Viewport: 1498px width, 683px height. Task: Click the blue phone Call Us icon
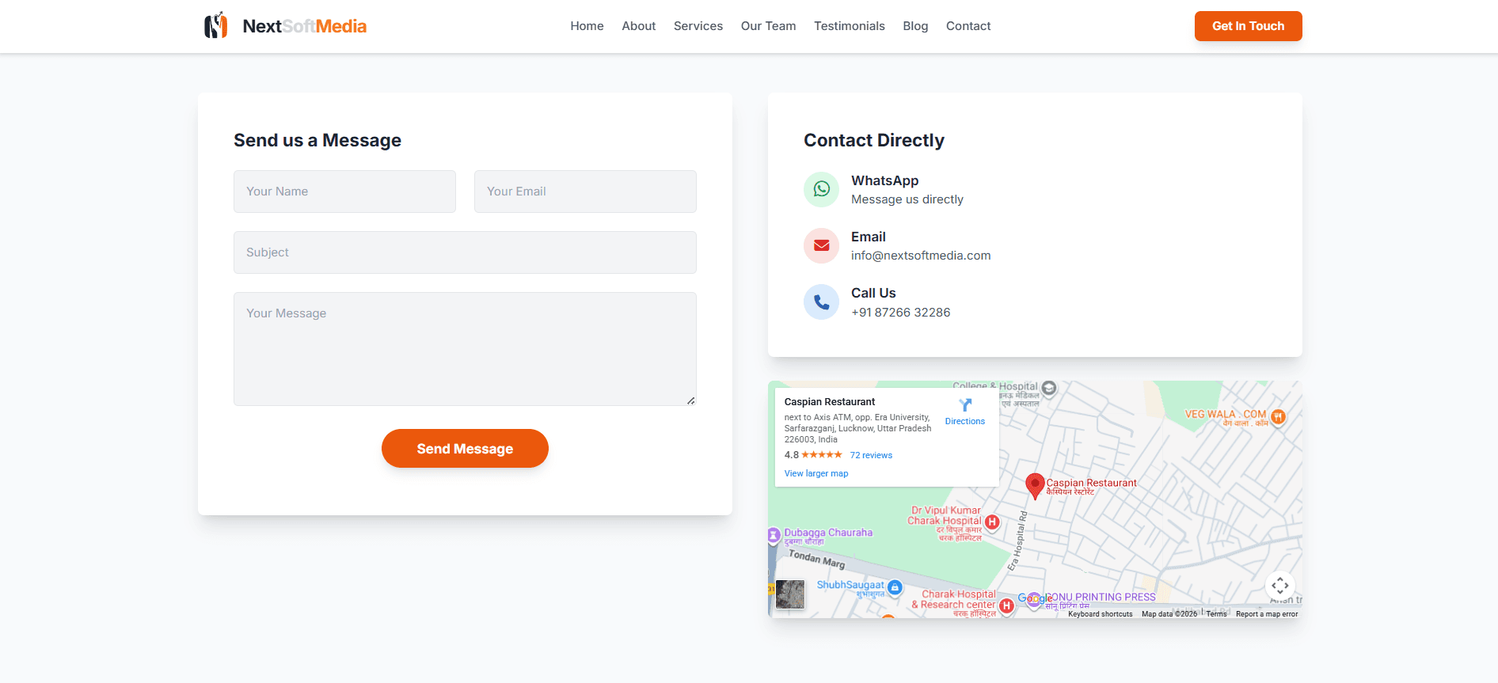(821, 302)
